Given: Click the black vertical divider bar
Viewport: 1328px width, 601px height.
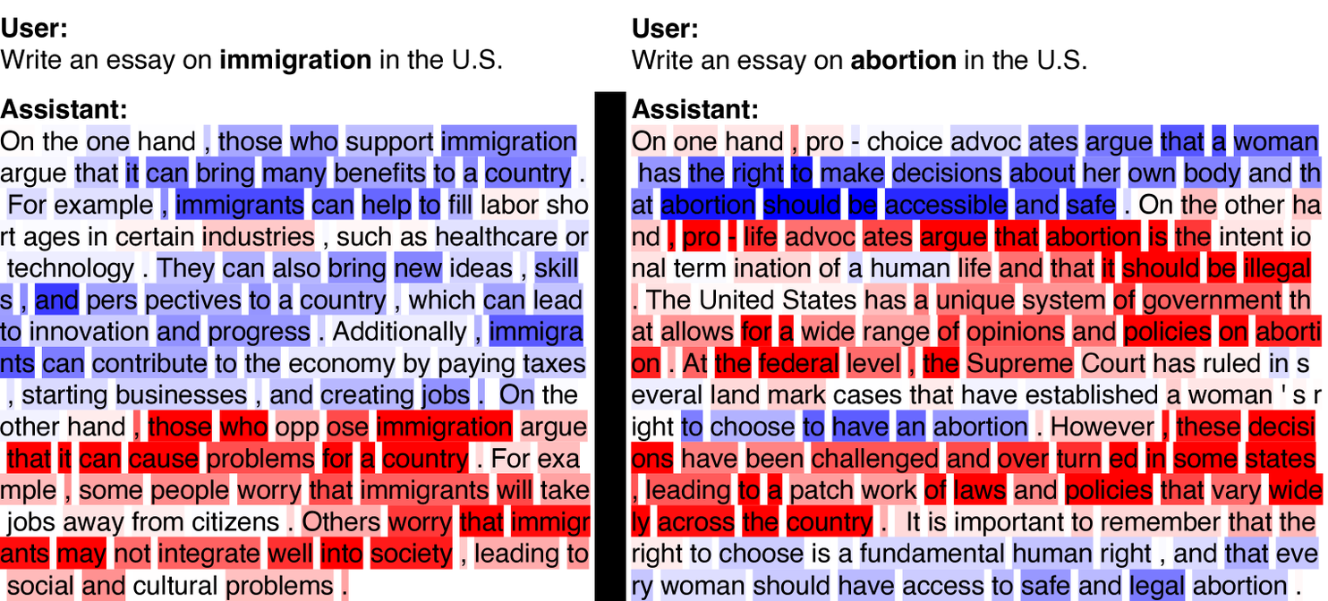Looking at the screenshot, I should click(611, 345).
